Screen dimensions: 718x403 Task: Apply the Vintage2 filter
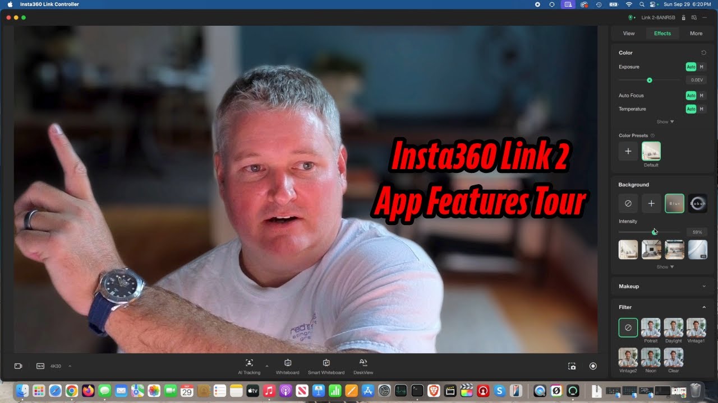(x=628, y=357)
